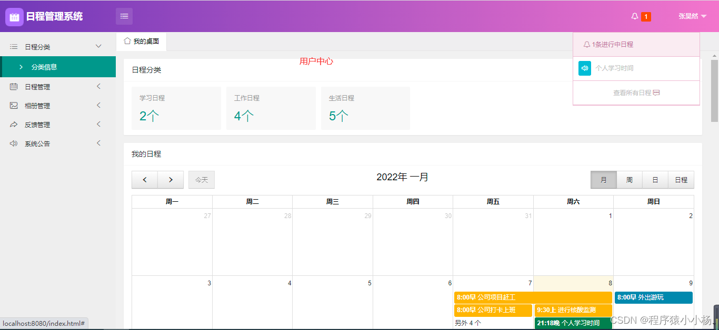Expand the 相册管理 menu chevron
The height and width of the screenshot is (330, 719).
pyautogui.click(x=98, y=105)
